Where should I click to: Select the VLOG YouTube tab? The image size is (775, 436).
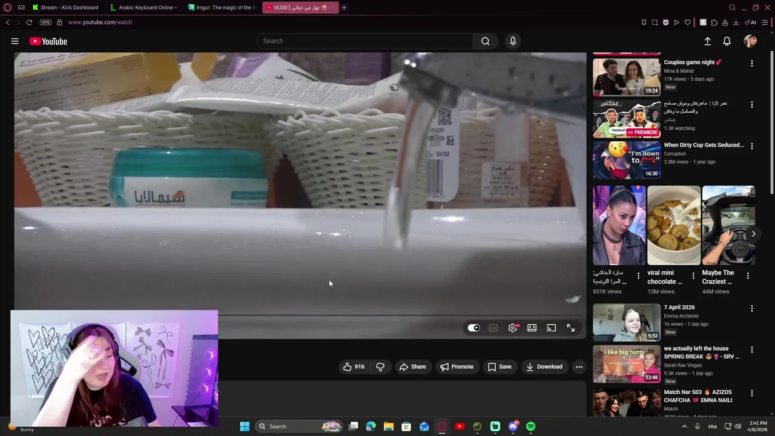[x=301, y=7]
